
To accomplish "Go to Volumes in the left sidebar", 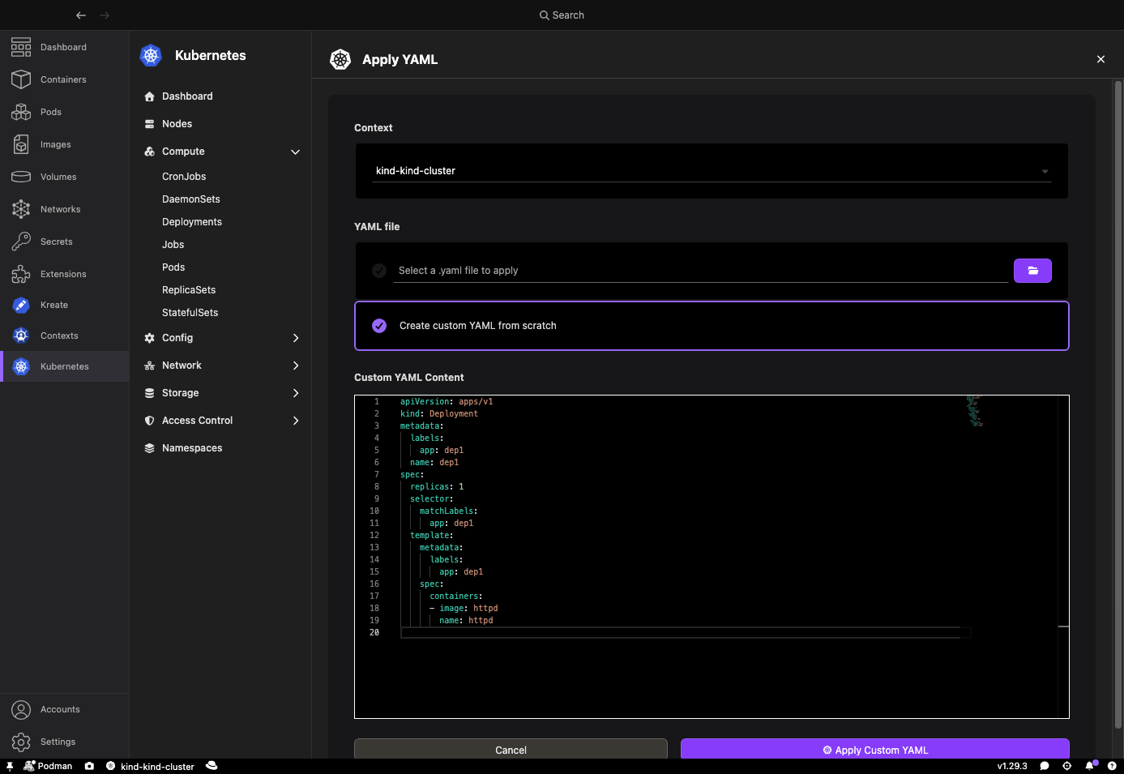I will [64, 177].
